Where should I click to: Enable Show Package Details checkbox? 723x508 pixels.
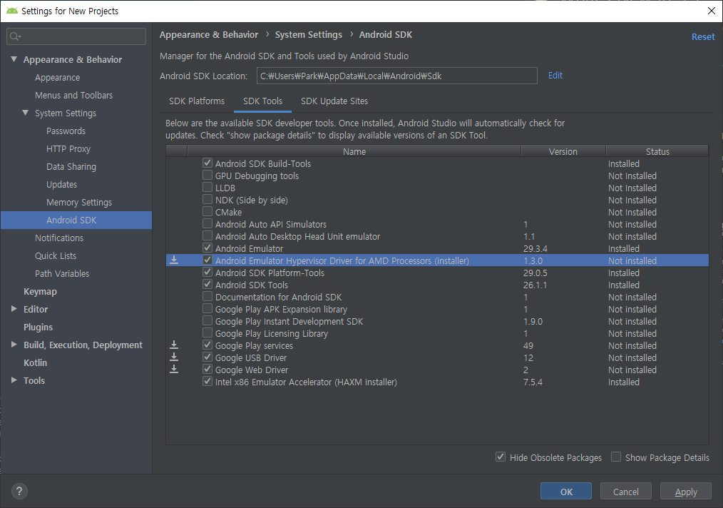click(x=616, y=457)
